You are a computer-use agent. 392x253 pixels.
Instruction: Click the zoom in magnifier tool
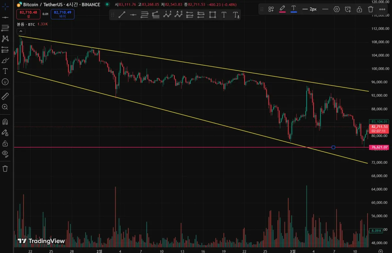(5, 107)
